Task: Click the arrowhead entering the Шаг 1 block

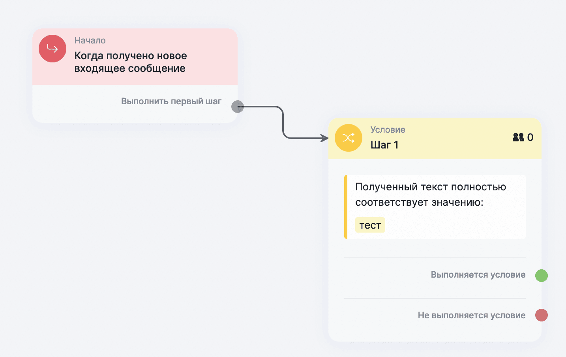Action: pos(325,138)
